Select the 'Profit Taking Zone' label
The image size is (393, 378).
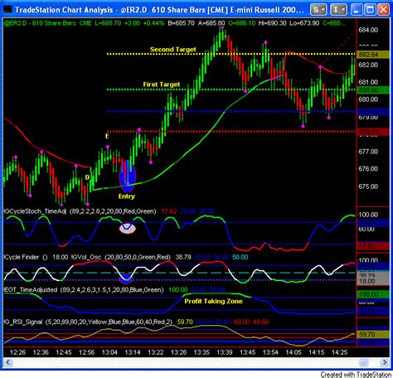(x=213, y=301)
